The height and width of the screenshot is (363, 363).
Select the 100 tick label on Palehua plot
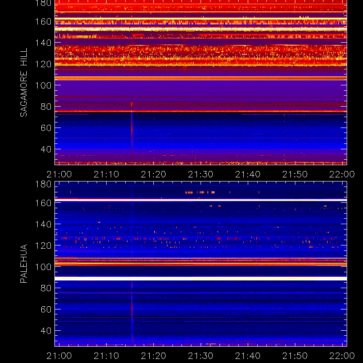(x=43, y=267)
